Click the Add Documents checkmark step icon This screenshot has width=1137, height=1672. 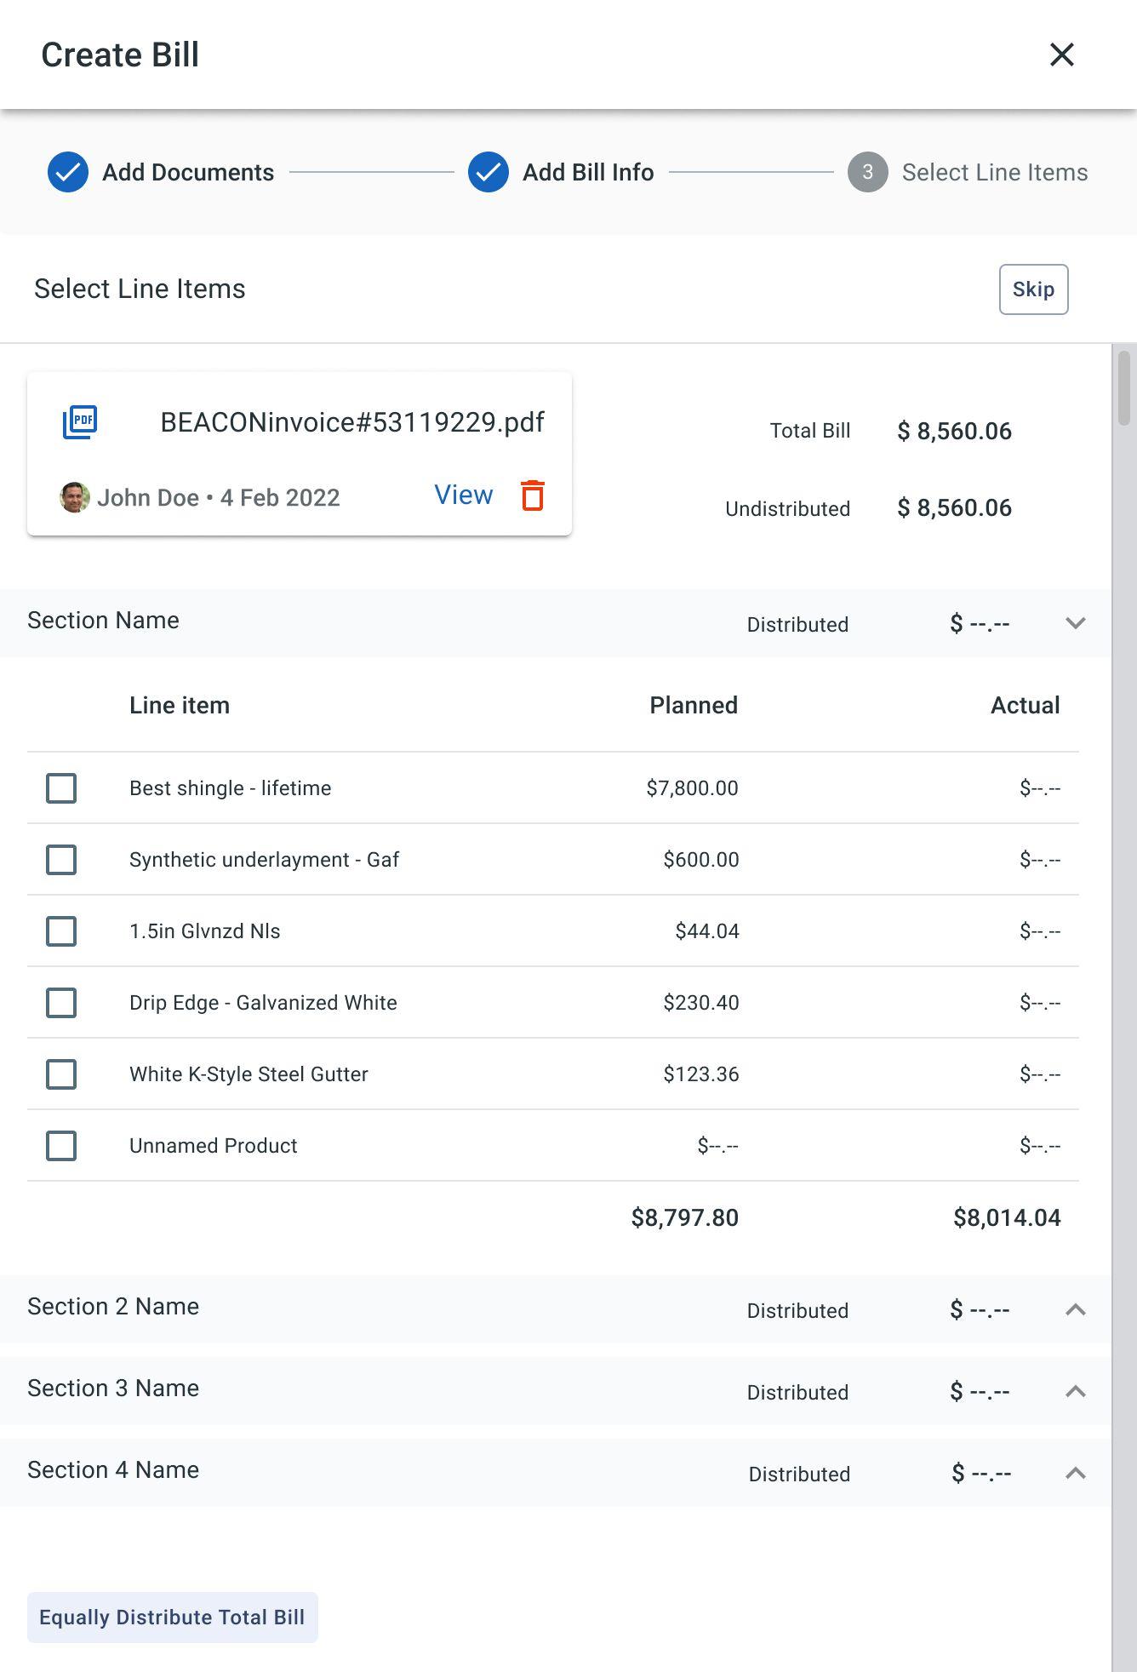[x=68, y=172]
